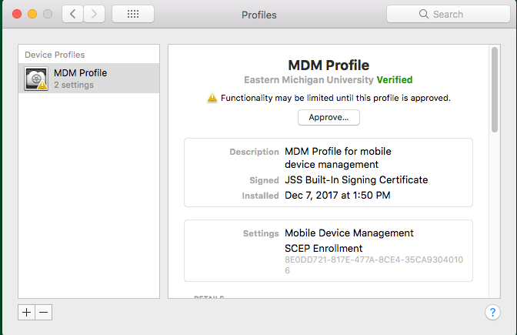Click the back navigation arrow
This screenshot has width=517, height=335.
coord(72,14)
